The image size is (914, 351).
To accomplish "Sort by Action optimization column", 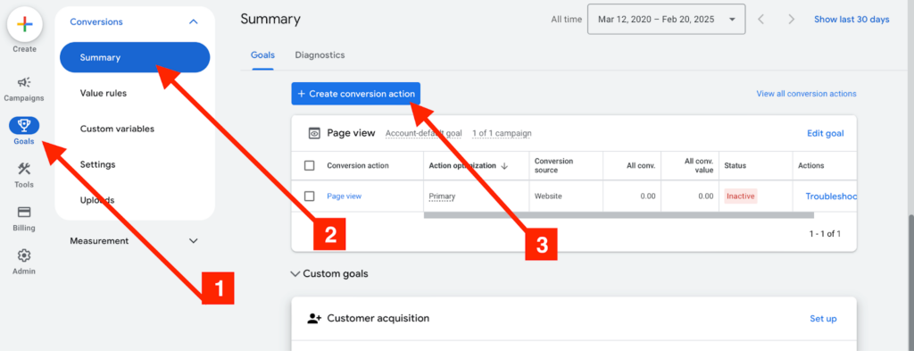I will click(x=468, y=165).
